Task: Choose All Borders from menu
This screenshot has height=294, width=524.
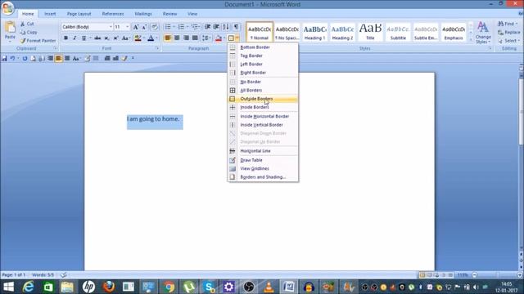Action: click(x=263, y=91)
